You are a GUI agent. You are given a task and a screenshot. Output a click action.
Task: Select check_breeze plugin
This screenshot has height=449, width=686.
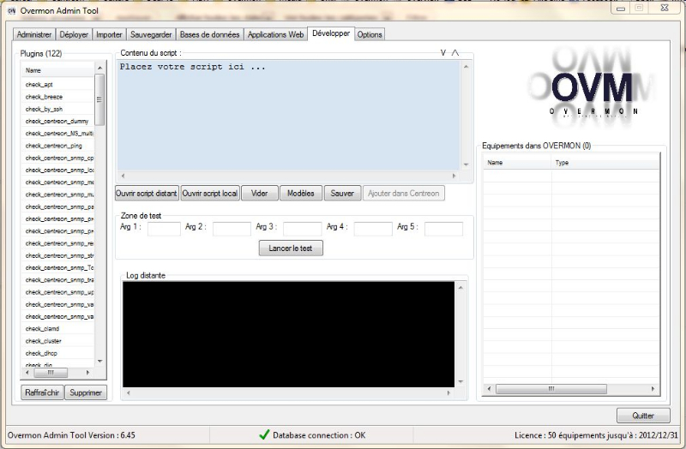tap(44, 97)
